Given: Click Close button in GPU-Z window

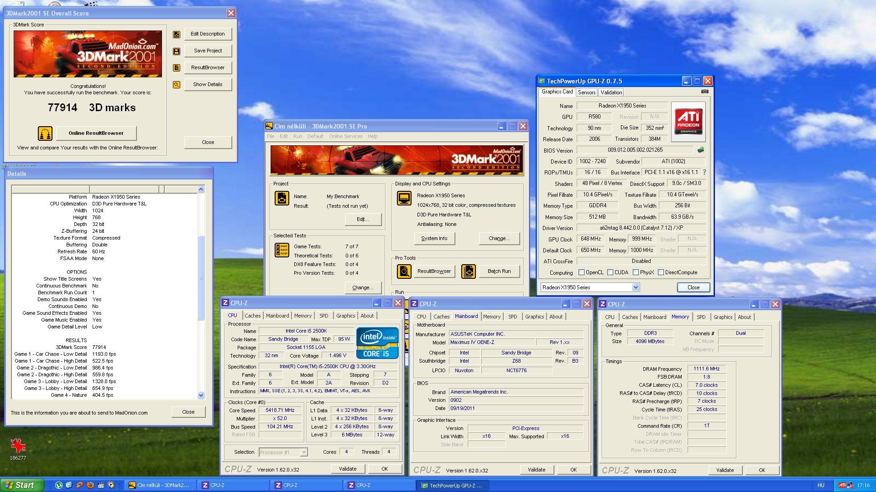Looking at the screenshot, I should (x=693, y=287).
